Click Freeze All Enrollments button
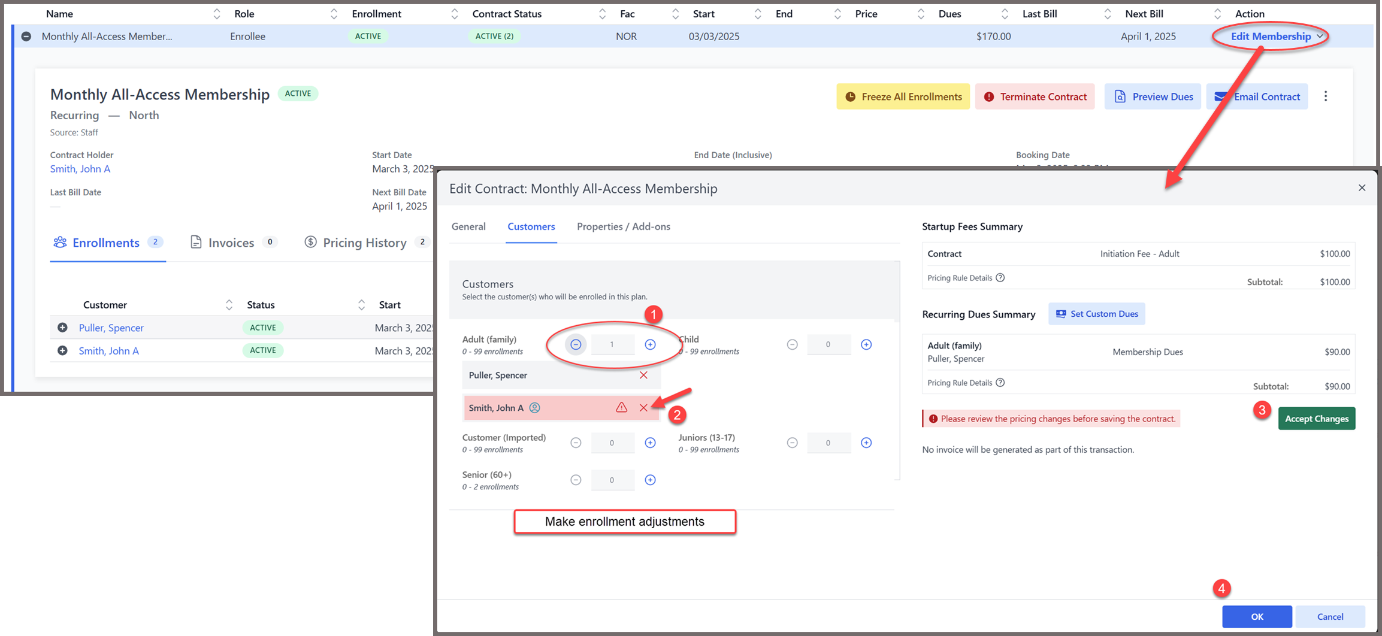 [903, 96]
